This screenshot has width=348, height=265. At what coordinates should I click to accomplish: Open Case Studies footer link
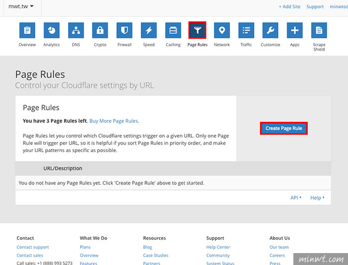[x=156, y=255]
